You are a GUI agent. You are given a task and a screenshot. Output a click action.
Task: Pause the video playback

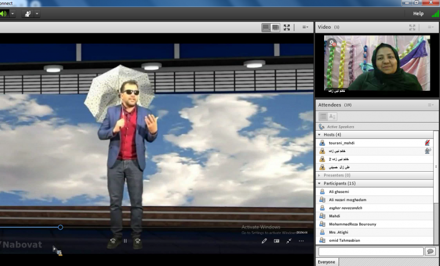coord(125,241)
